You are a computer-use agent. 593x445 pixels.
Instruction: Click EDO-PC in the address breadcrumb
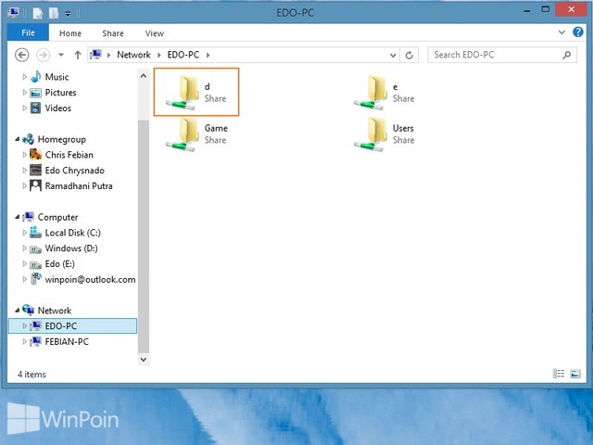point(183,55)
